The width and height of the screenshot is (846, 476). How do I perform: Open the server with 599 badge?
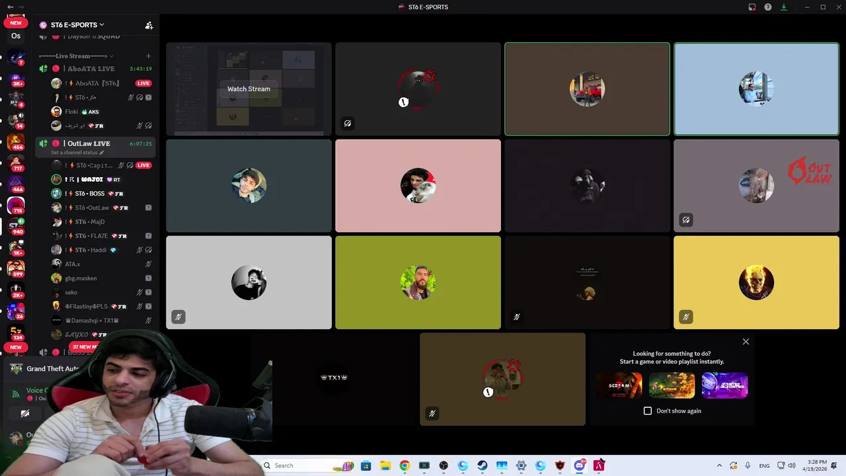click(16, 269)
